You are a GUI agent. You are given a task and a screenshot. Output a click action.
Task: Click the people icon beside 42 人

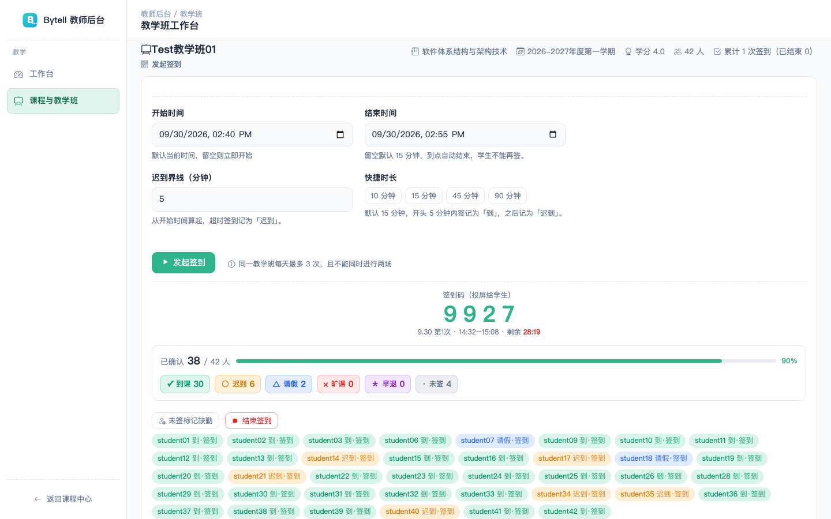click(678, 51)
